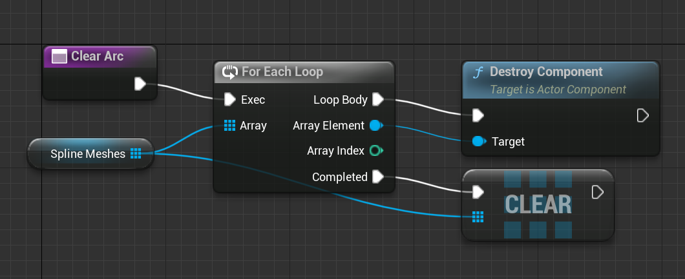The width and height of the screenshot is (685, 279).
Task: Click Destroy Component exec output pin
Action: [642, 115]
